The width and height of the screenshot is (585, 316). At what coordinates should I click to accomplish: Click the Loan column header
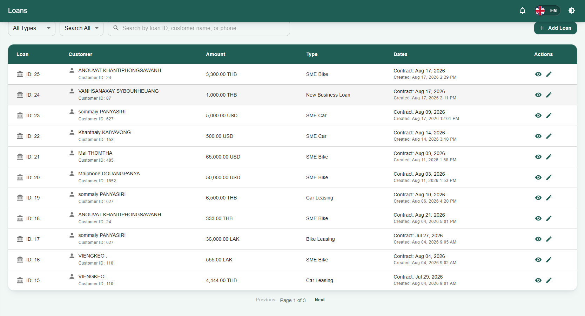22,54
